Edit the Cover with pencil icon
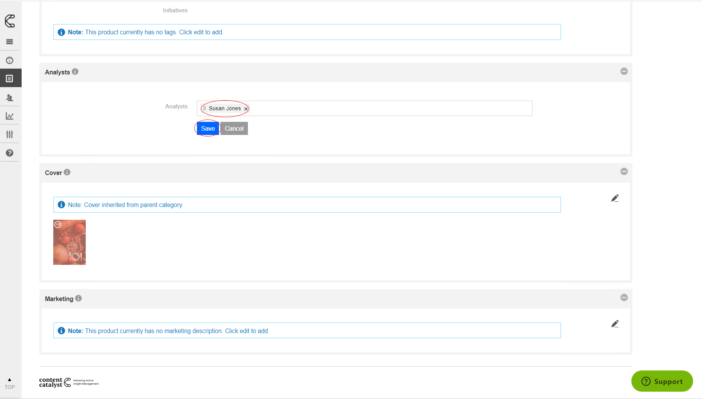 pos(615,198)
